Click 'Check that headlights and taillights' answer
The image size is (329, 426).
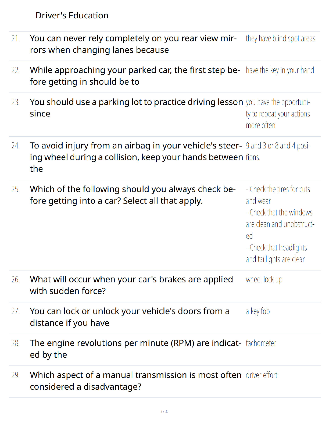pos(276,253)
